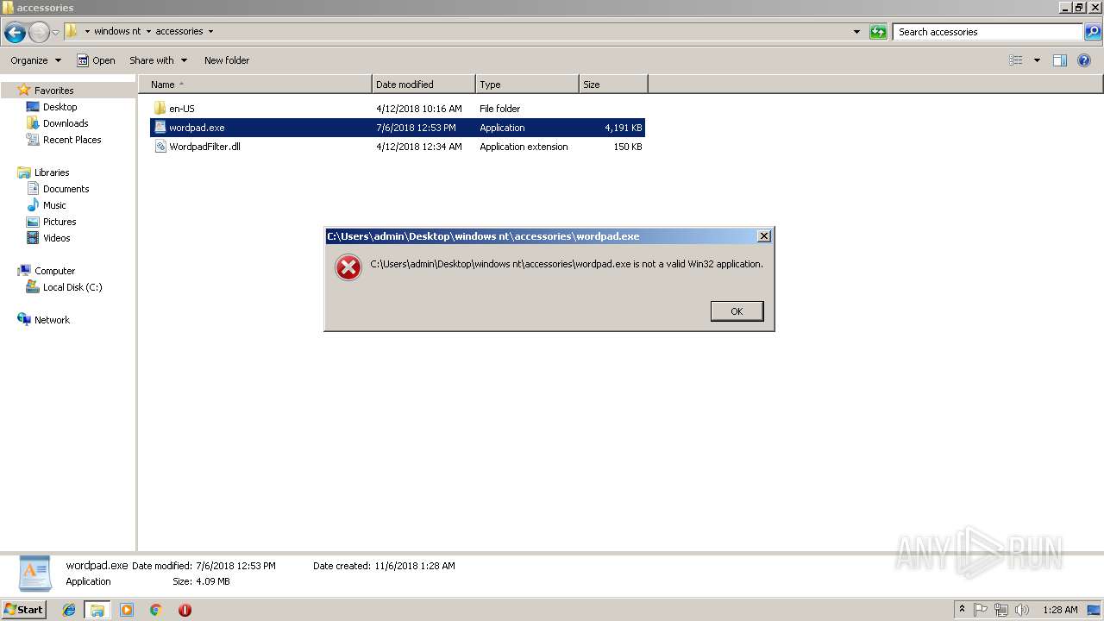1104x621 pixels.
Task: Select Libraries in navigation pane
Action: click(52, 172)
